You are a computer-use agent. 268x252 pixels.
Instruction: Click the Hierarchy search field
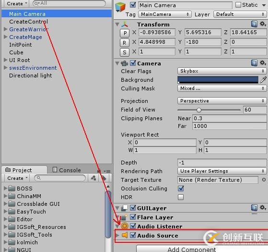click(69, 3)
